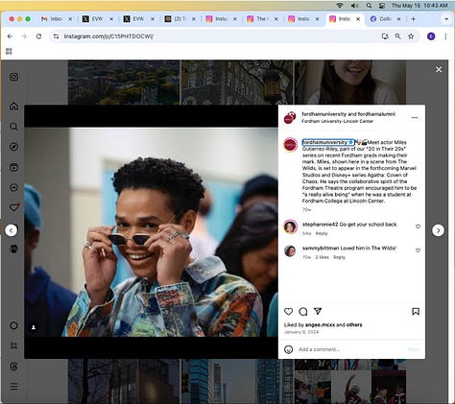Go to previous post arrow
The width and height of the screenshot is (455, 404).
click(11, 230)
